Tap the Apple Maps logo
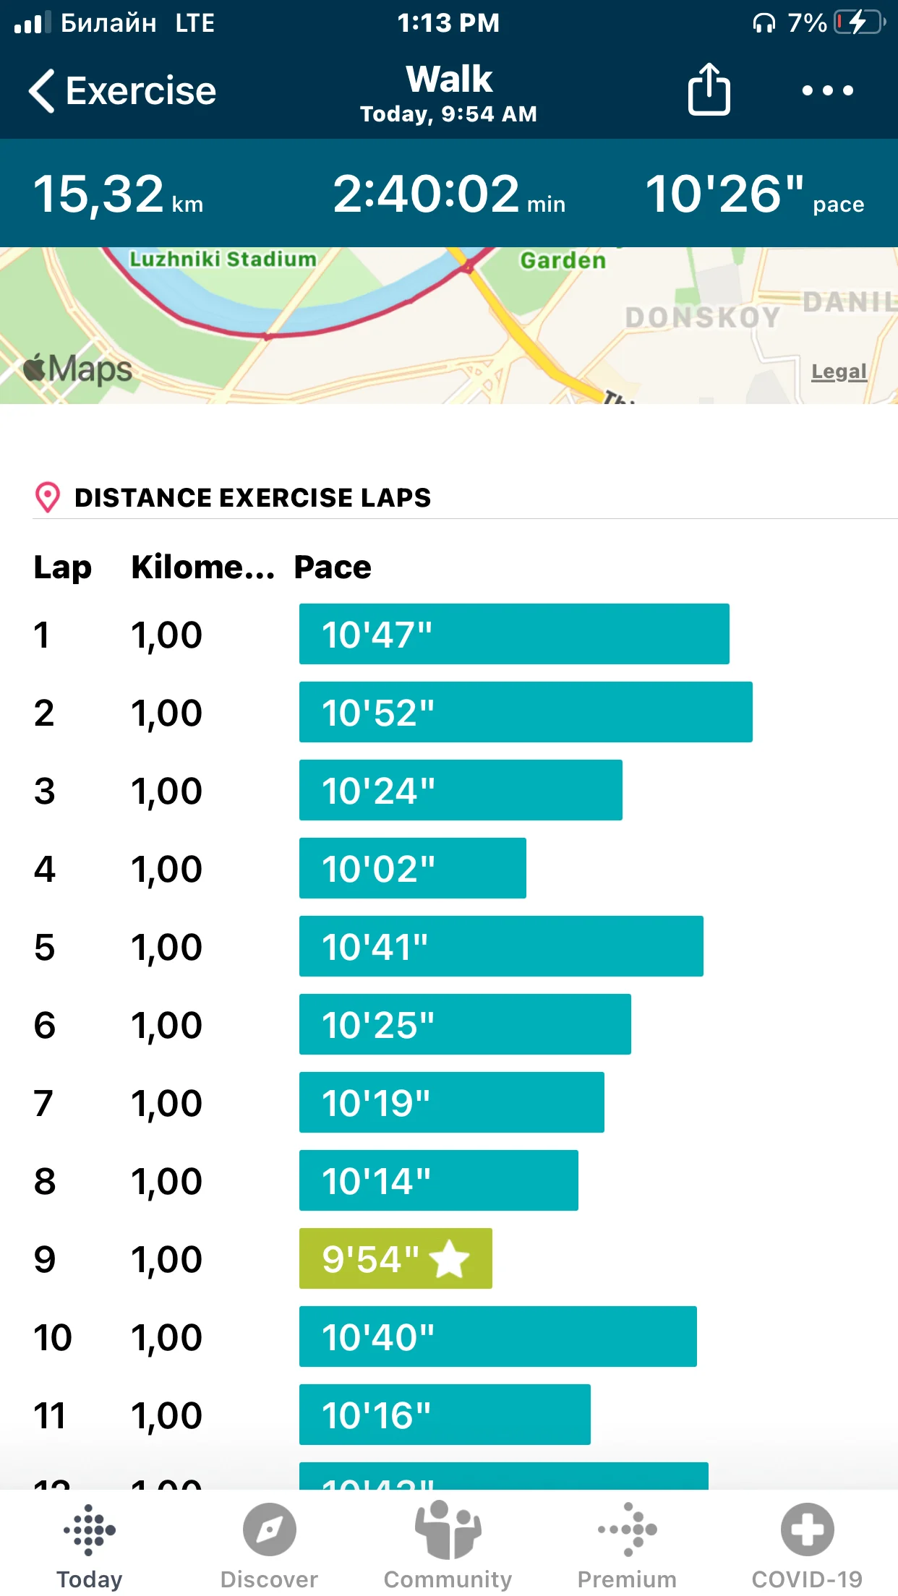The height and width of the screenshot is (1596, 898). pos(78,369)
